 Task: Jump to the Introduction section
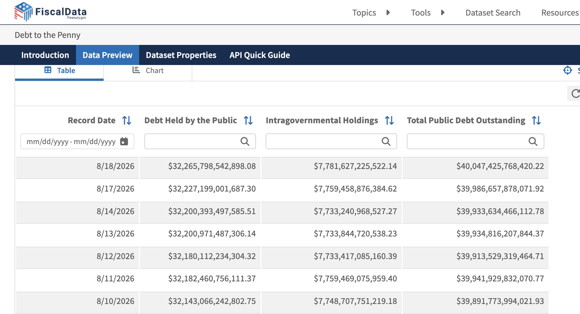click(45, 55)
